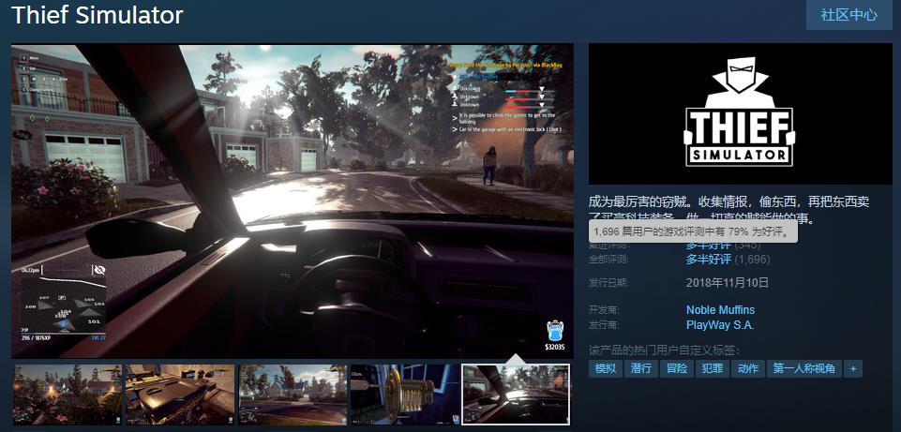Image resolution: width=901 pixels, height=432 pixels.
Task: Select the 冒险 tag
Action: click(676, 368)
